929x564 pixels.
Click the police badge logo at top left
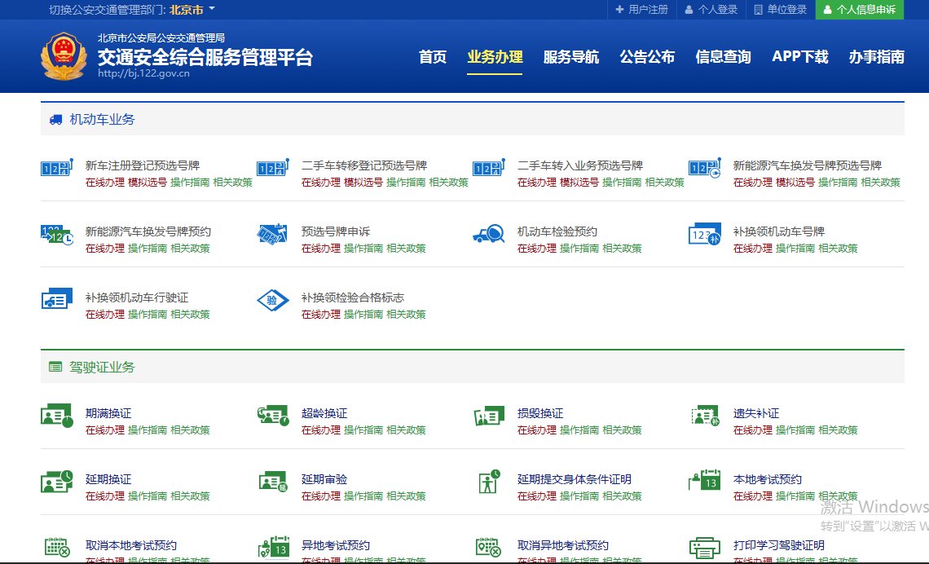coord(64,56)
